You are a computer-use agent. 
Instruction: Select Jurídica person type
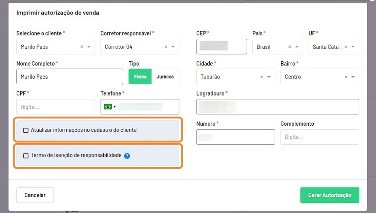(165, 77)
